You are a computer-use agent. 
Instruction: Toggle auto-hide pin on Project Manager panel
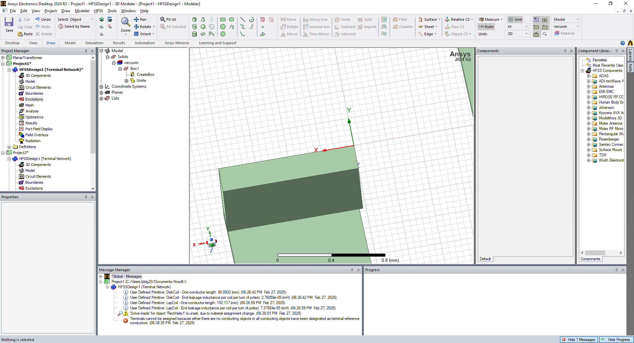pos(86,51)
